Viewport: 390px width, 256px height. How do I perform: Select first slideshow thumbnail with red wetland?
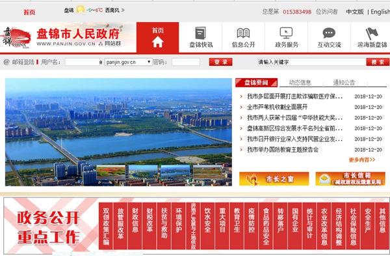point(111,172)
